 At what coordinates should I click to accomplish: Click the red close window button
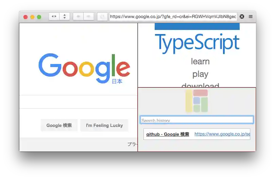[x=25, y=17]
